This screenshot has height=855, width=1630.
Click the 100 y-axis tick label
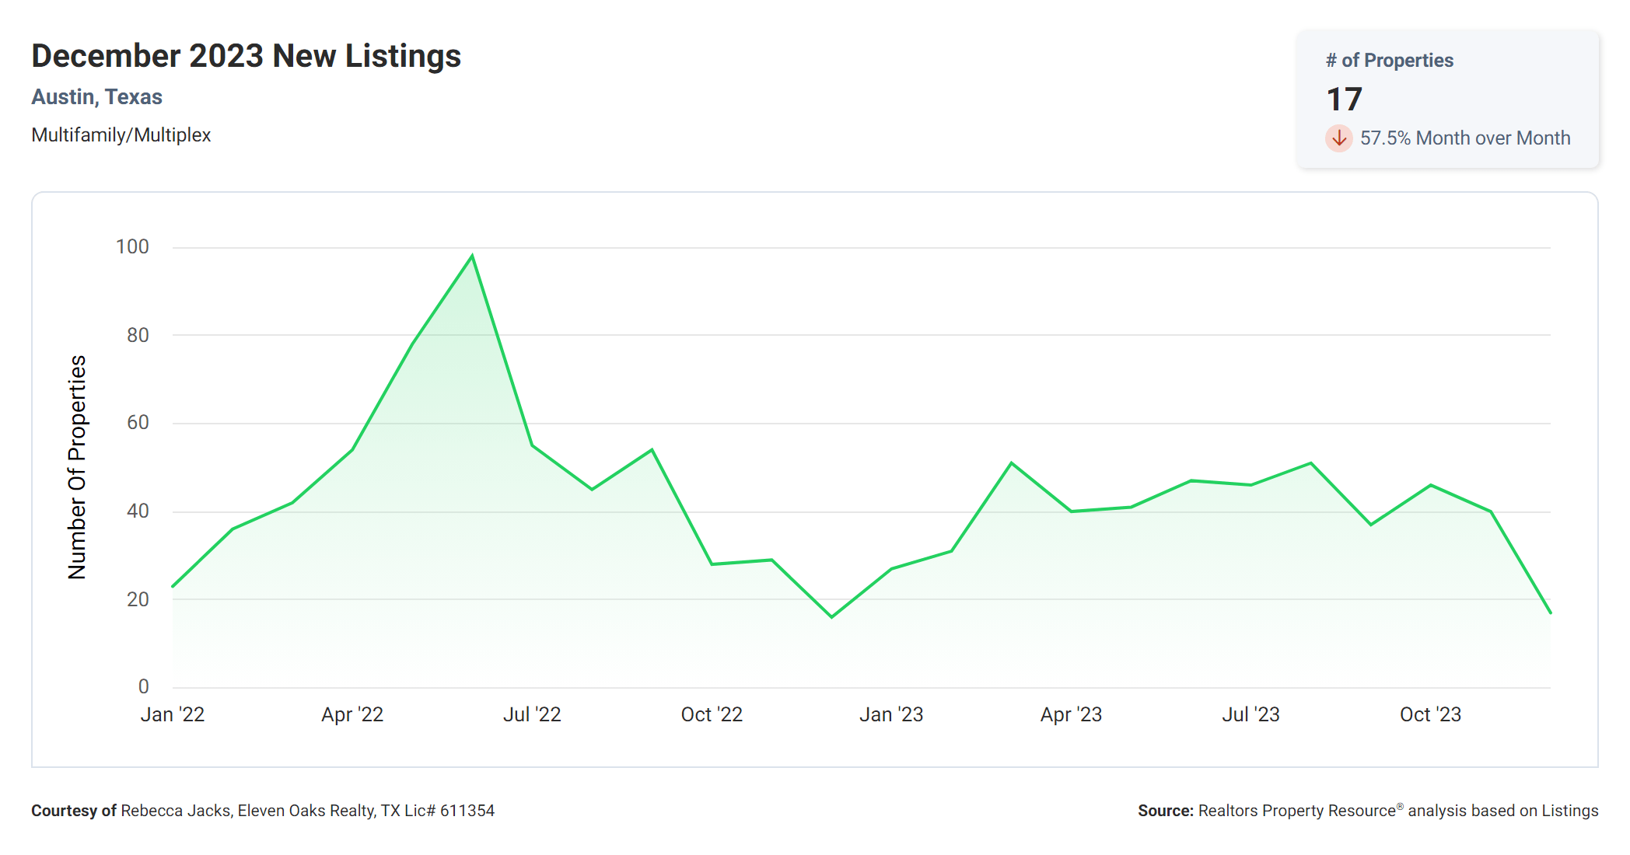[132, 247]
